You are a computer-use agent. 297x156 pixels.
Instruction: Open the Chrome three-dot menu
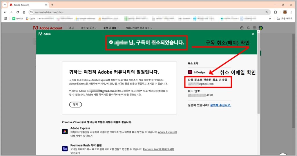(291, 12)
